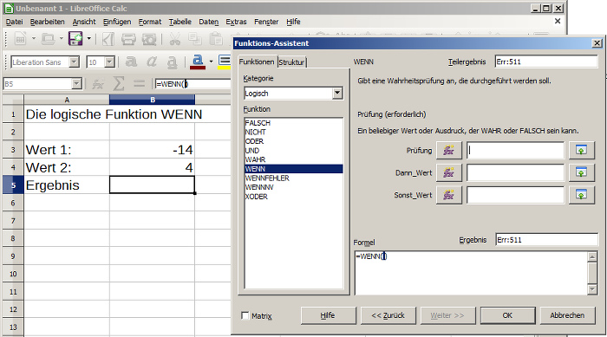The height and width of the screenshot is (337, 607).
Task: Select UND in the function list
Action: (x=293, y=151)
